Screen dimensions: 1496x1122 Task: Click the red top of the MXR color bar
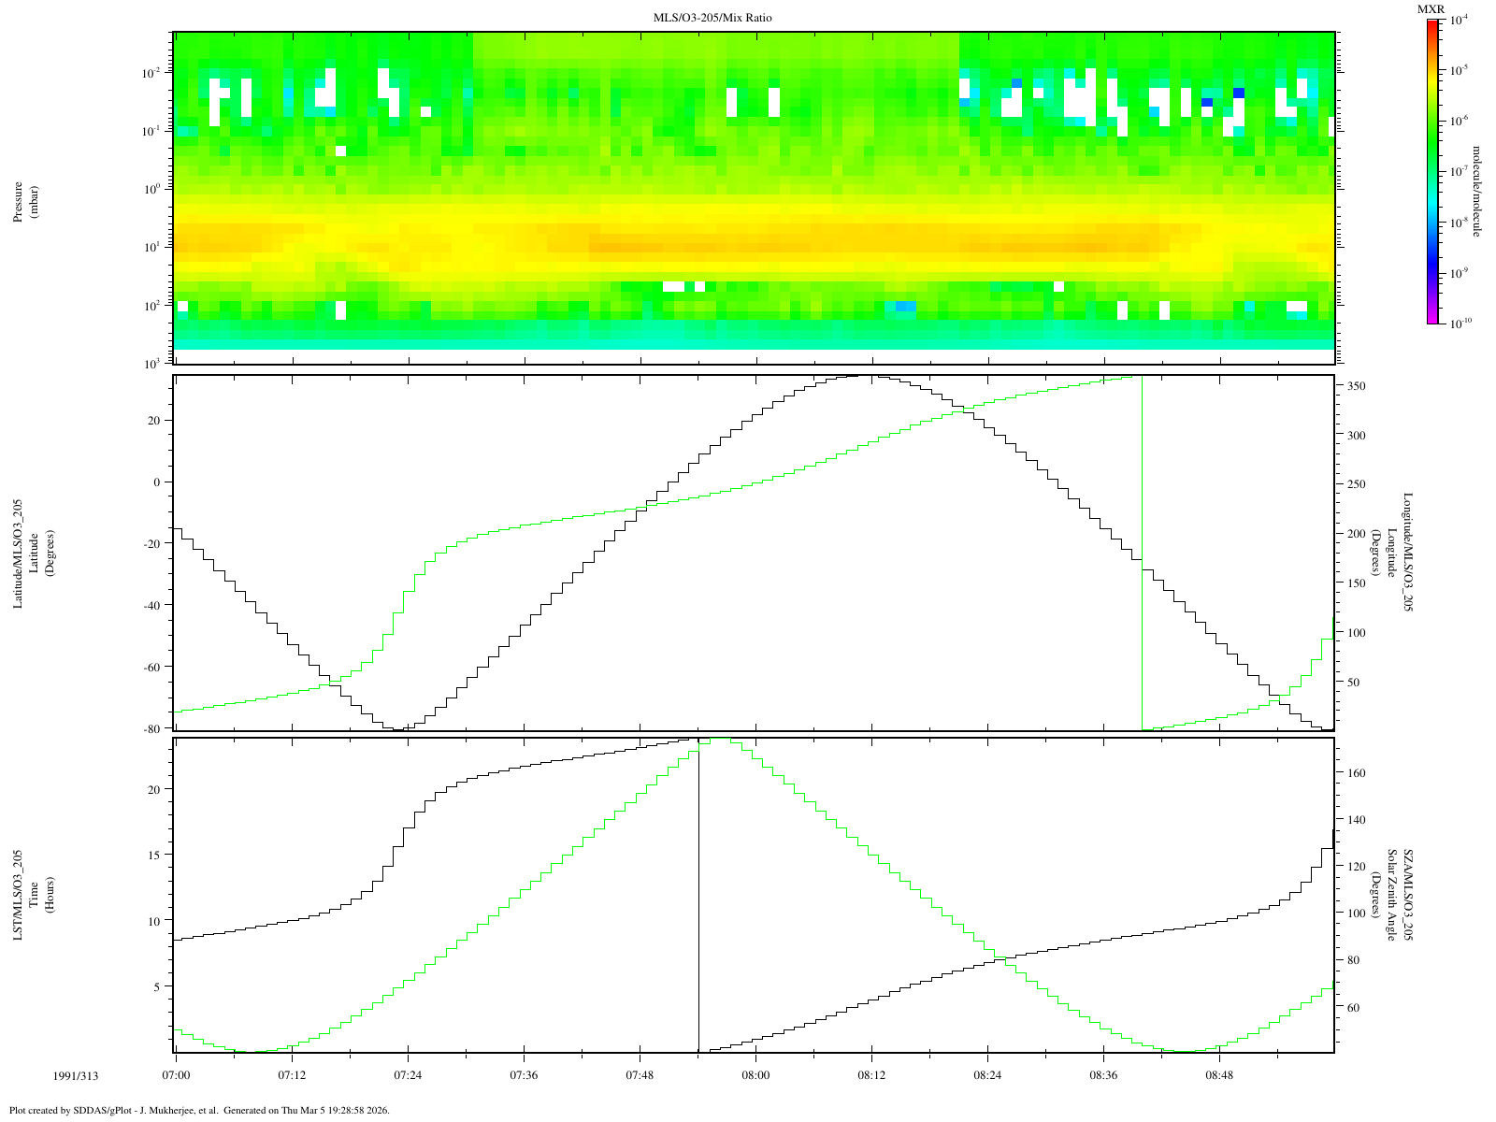click(x=1431, y=26)
